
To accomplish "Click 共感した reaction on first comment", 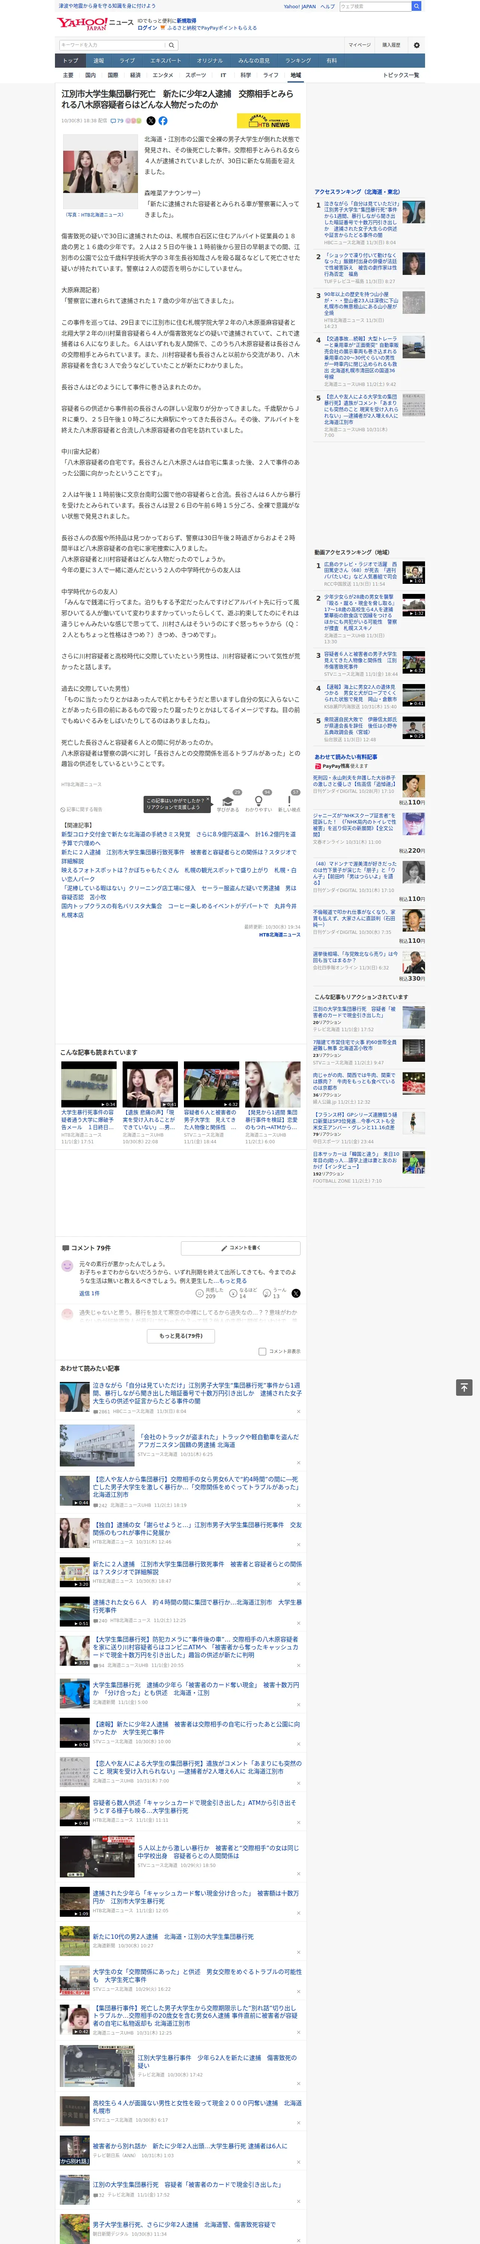I will 209,1293.
